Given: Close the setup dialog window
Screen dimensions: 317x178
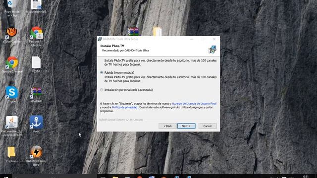Looking at the screenshot, I should pos(214,39).
